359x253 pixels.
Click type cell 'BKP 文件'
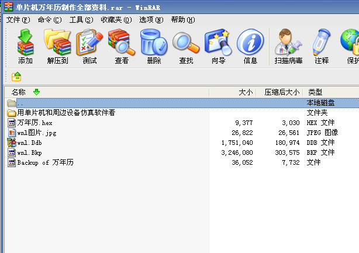point(320,153)
